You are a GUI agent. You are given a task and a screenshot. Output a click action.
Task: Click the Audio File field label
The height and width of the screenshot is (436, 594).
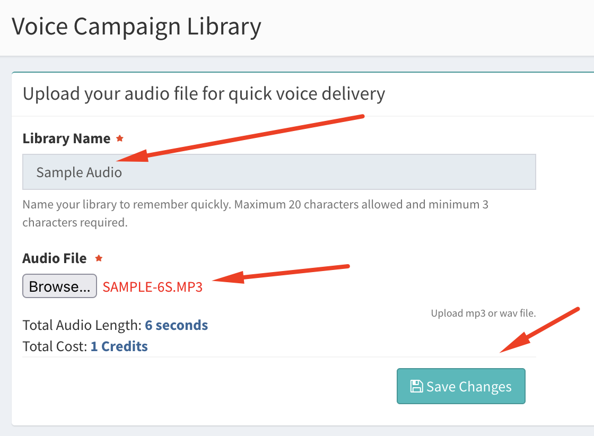click(x=55, y=258)
